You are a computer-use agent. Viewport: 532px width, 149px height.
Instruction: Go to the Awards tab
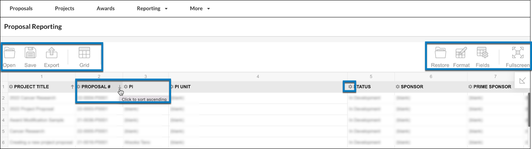[106, 9]
